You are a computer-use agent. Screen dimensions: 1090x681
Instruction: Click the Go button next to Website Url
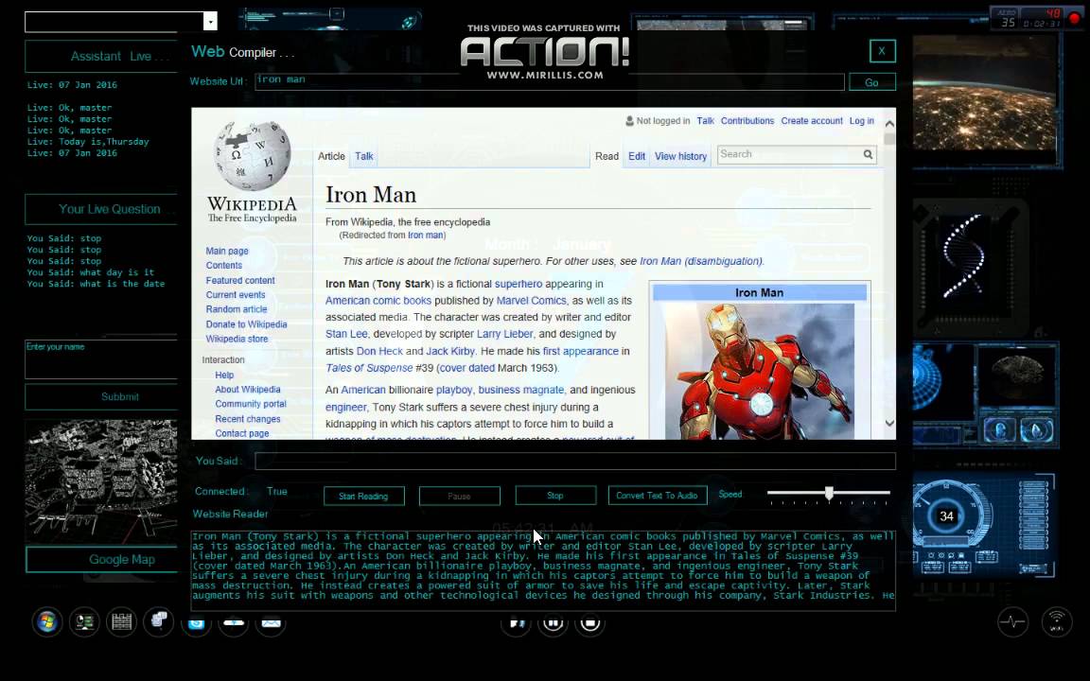871,82
